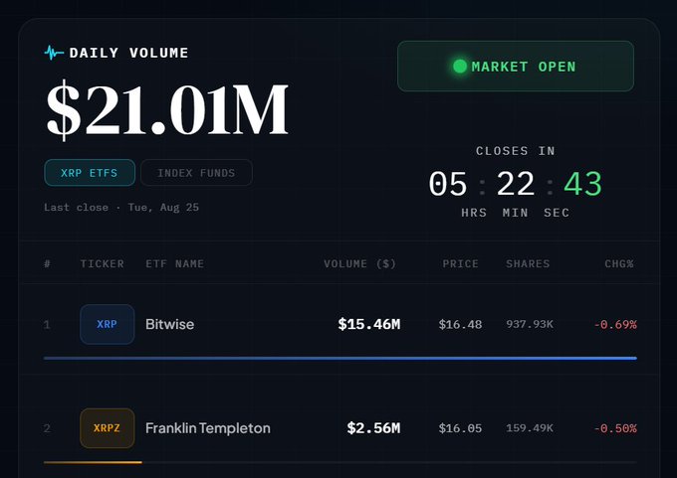Click the green 43 seconds countdown digits
The width and height of the screenshot is (677, 478).
[582, 184]
